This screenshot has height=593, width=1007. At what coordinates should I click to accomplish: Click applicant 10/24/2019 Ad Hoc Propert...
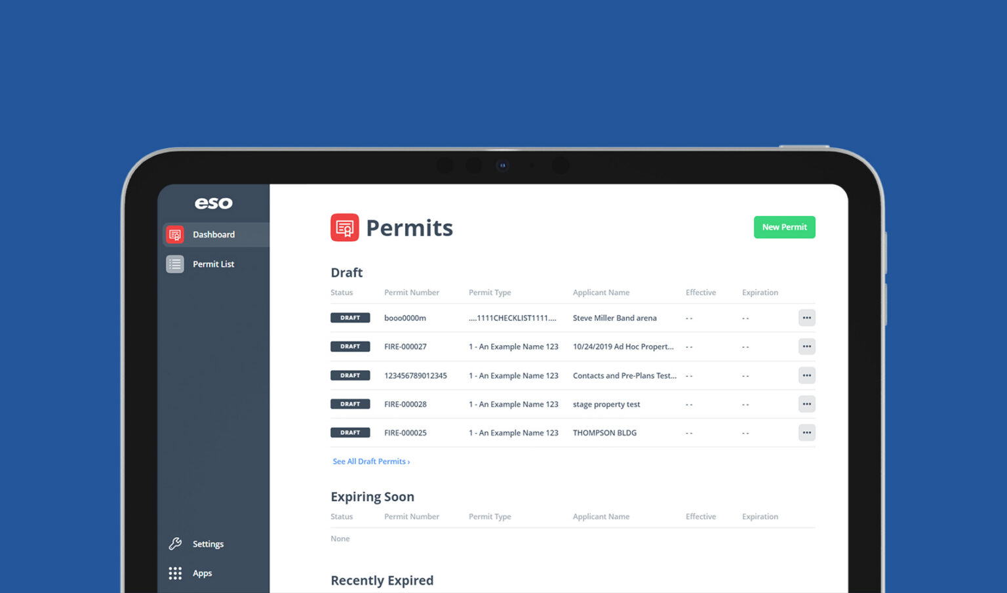pyautogui.click(x=623, y=347)
